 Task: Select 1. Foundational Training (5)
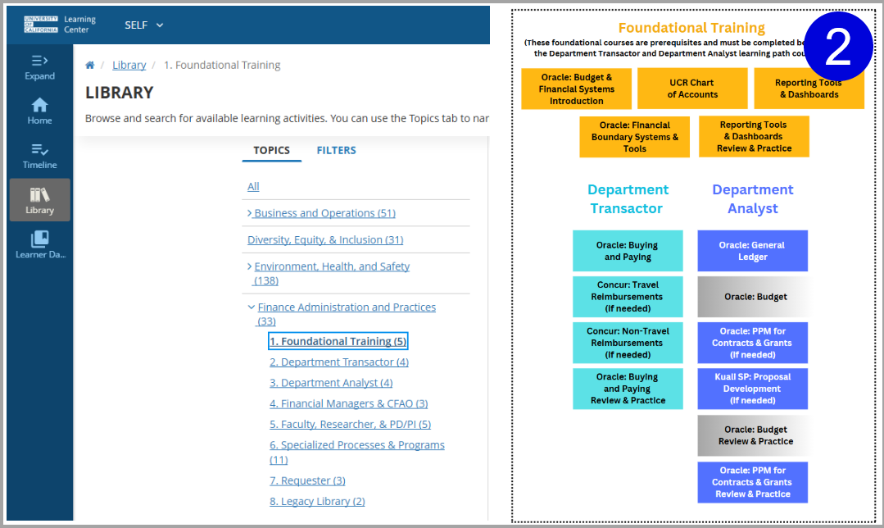338,341
